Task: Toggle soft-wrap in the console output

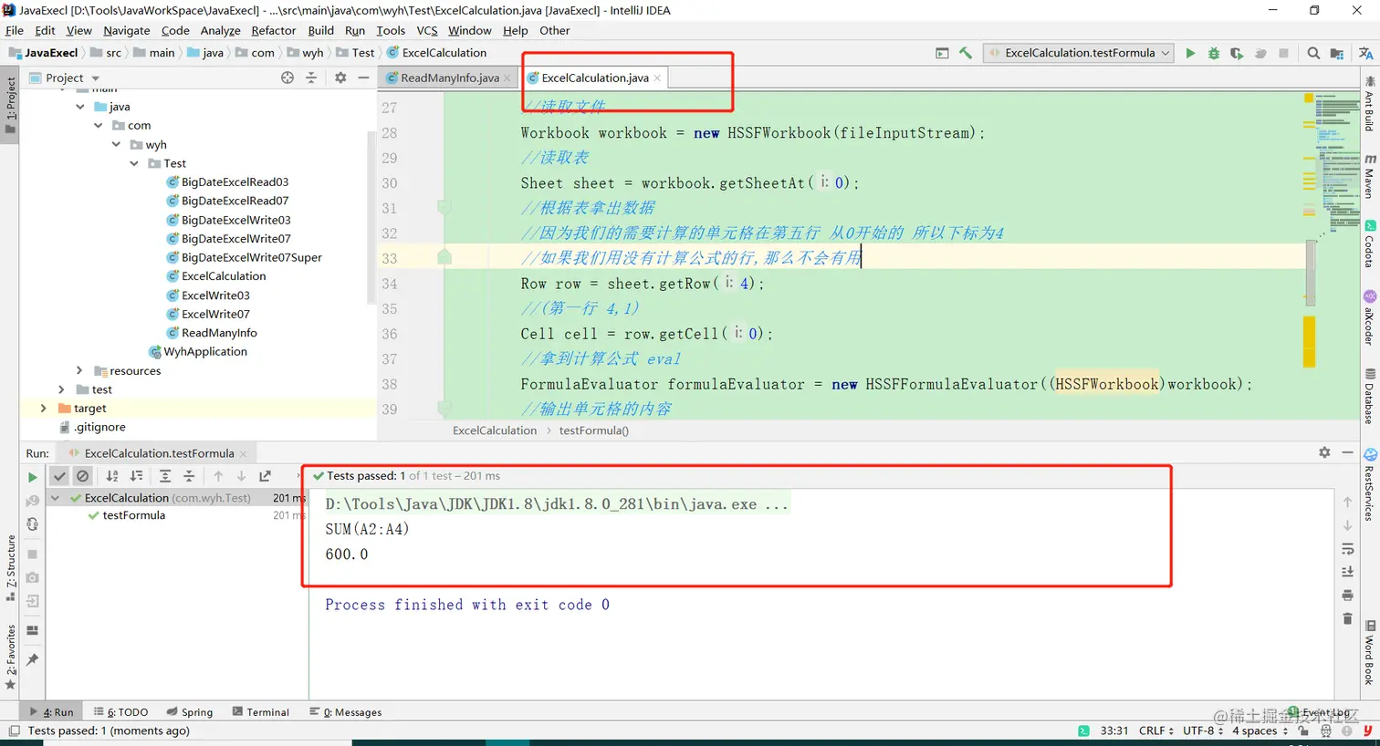Action: [1347, 549]
